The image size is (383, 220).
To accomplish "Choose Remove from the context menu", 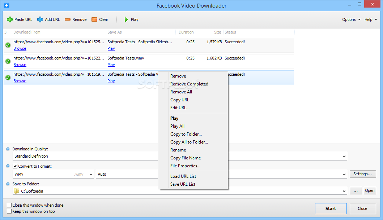I will pos(178,76).
